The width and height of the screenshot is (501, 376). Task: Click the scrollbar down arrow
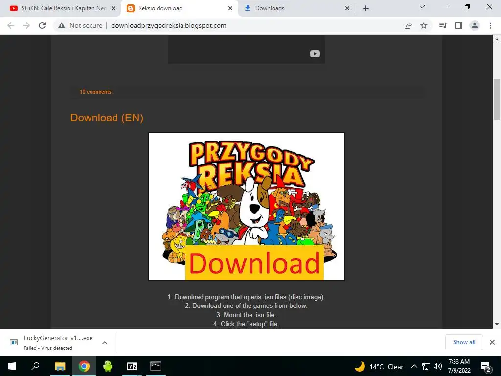pos(497,324)
